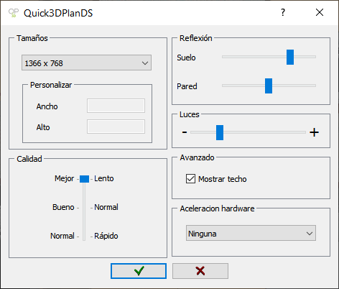
Task: Click the Mostrar techo label text
Action: tap(222, 179)
